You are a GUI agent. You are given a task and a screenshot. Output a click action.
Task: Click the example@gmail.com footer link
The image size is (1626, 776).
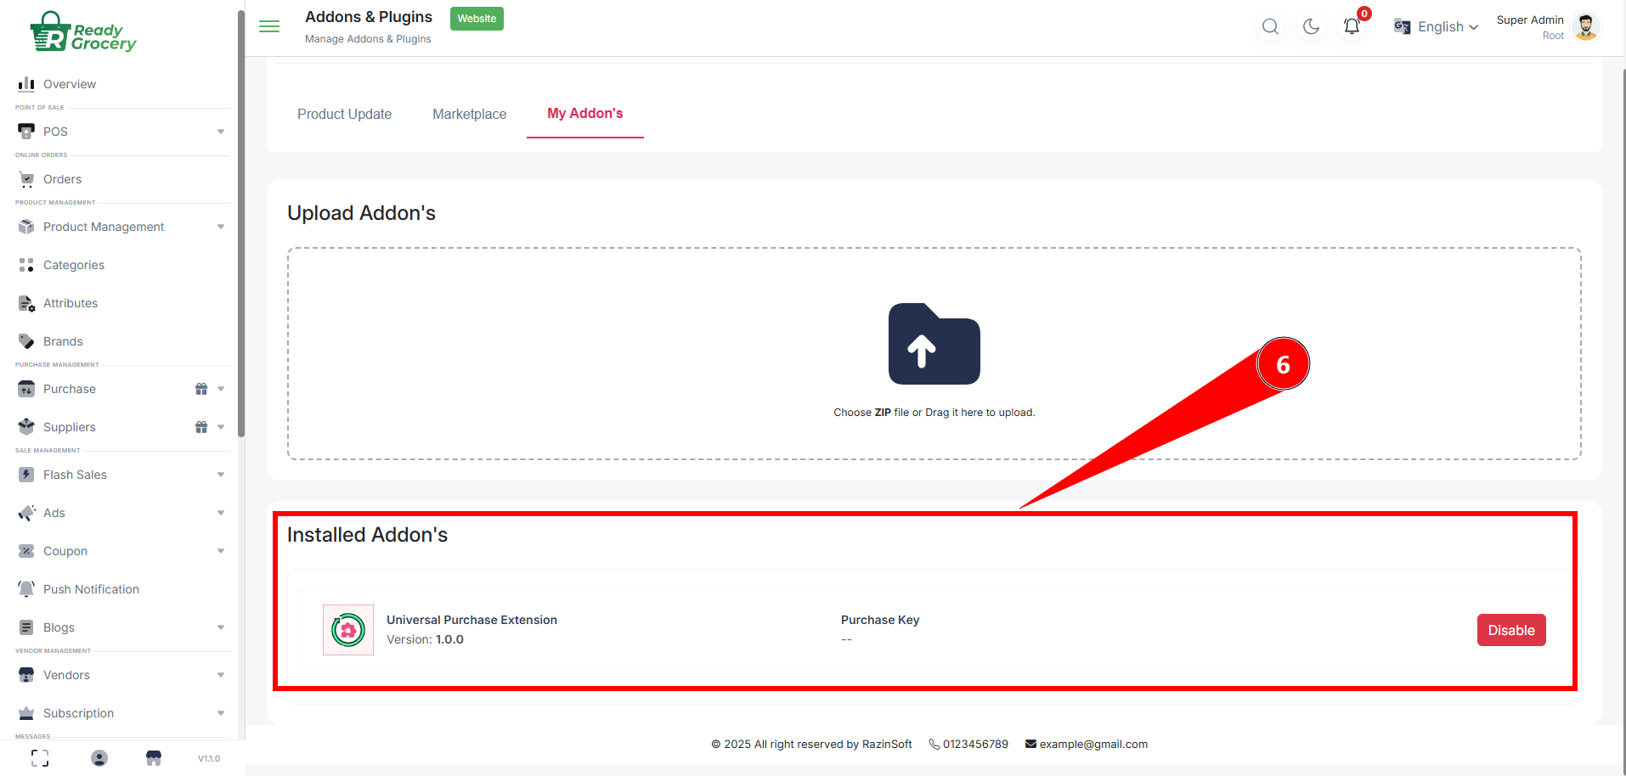coord(1092,745)
